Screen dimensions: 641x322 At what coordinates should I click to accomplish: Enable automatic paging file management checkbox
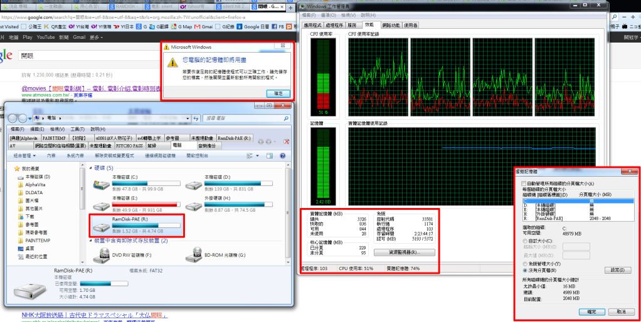click(x=524, y=184)
